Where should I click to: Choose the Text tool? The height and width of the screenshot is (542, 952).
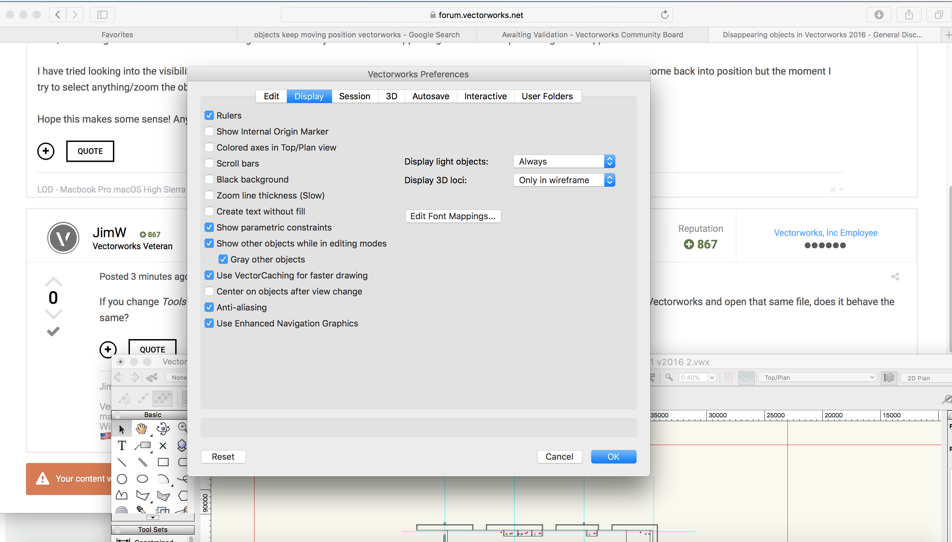tap(122, 445)
